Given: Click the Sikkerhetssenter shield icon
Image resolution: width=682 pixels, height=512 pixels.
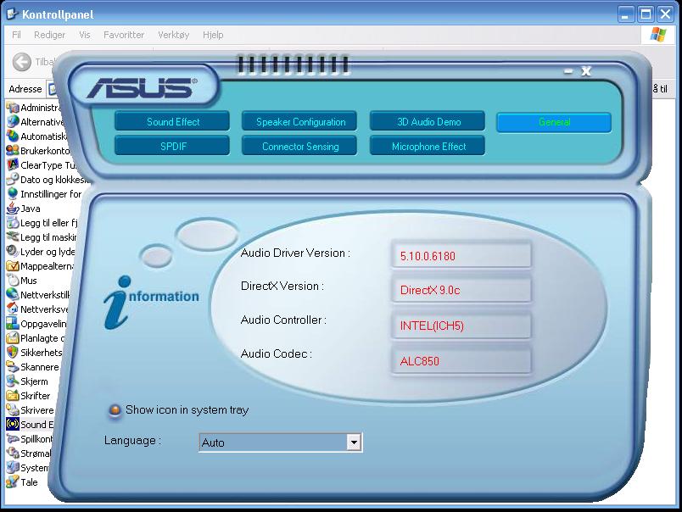Looking at the screenshot, I should point(13,352).
